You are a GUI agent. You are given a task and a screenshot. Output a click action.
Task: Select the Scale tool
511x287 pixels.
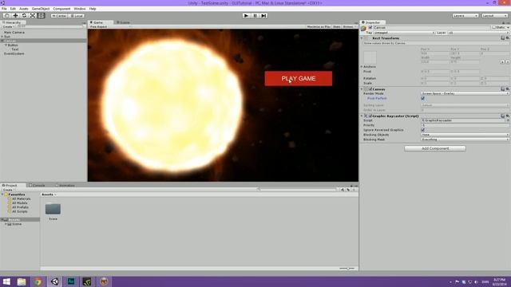[x=33, y=16]
